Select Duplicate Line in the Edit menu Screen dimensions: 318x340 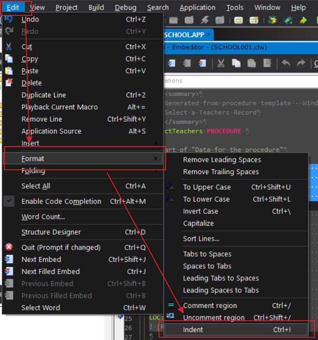pos(43,95)
